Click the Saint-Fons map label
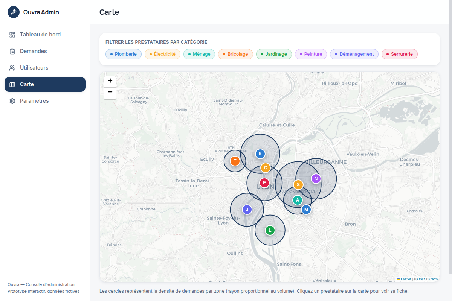Screen dimensions: 452x301 tap(289, 264)
